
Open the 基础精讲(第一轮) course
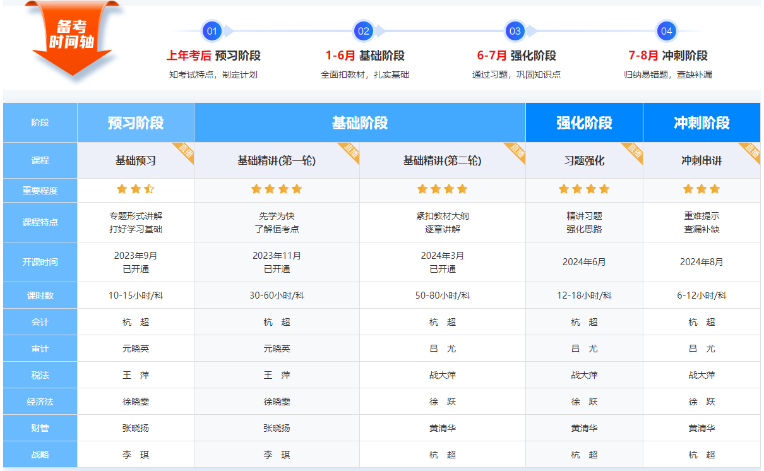pos(276,161)
